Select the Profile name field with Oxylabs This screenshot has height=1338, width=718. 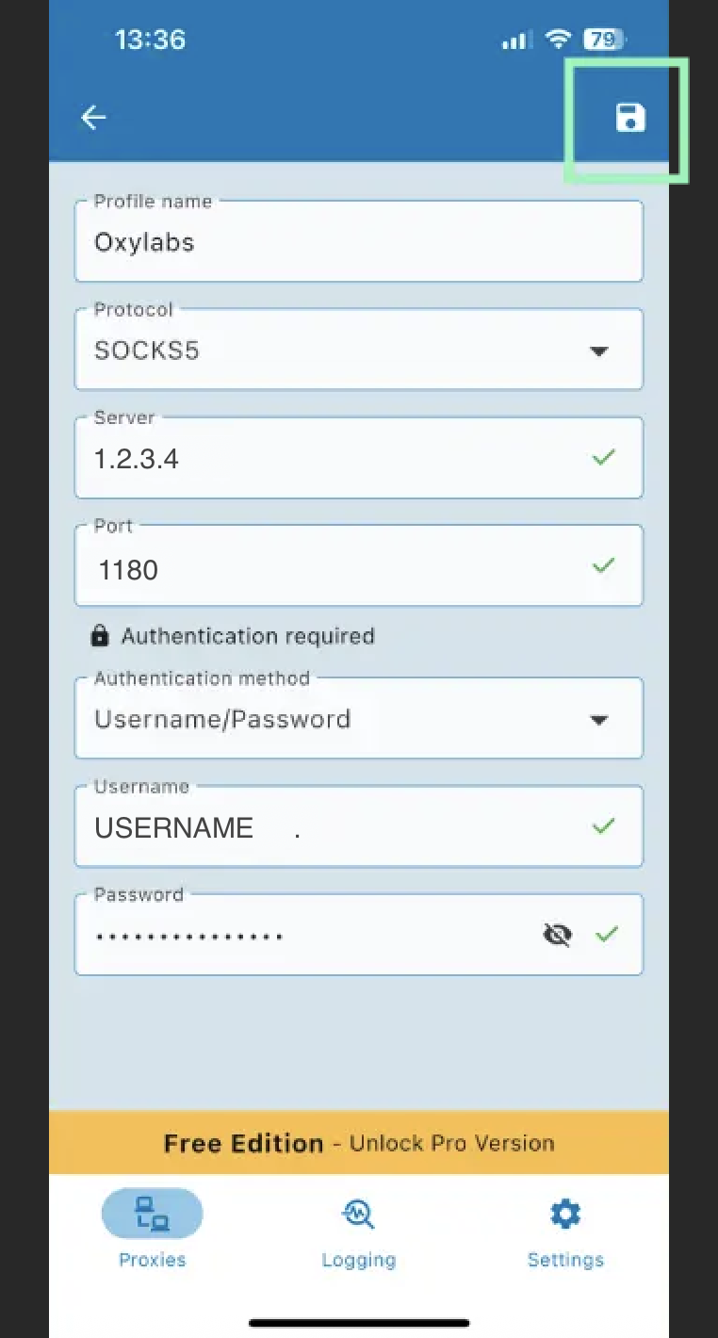[x=359, y=241]
